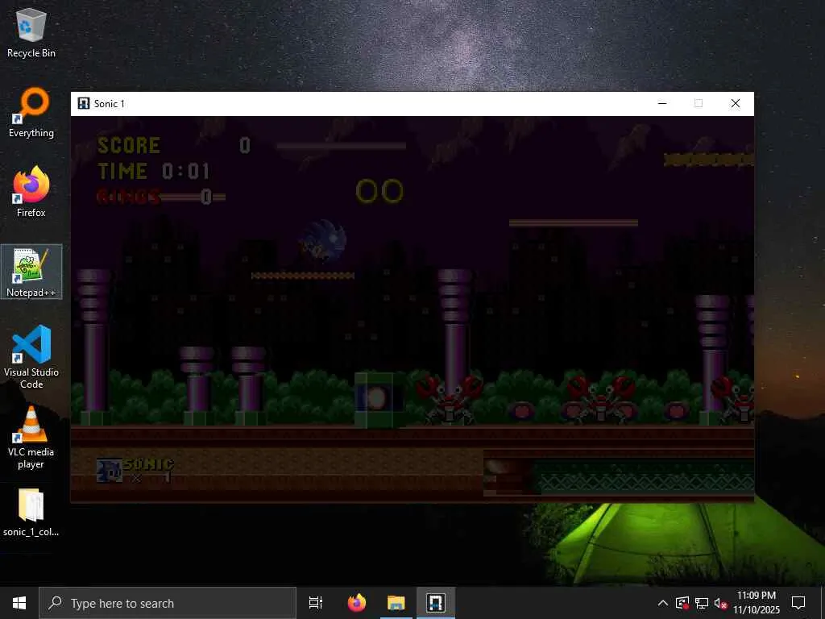
Task: Open the Recycle Bin desktop icon
Action: [x=31, y=32]
